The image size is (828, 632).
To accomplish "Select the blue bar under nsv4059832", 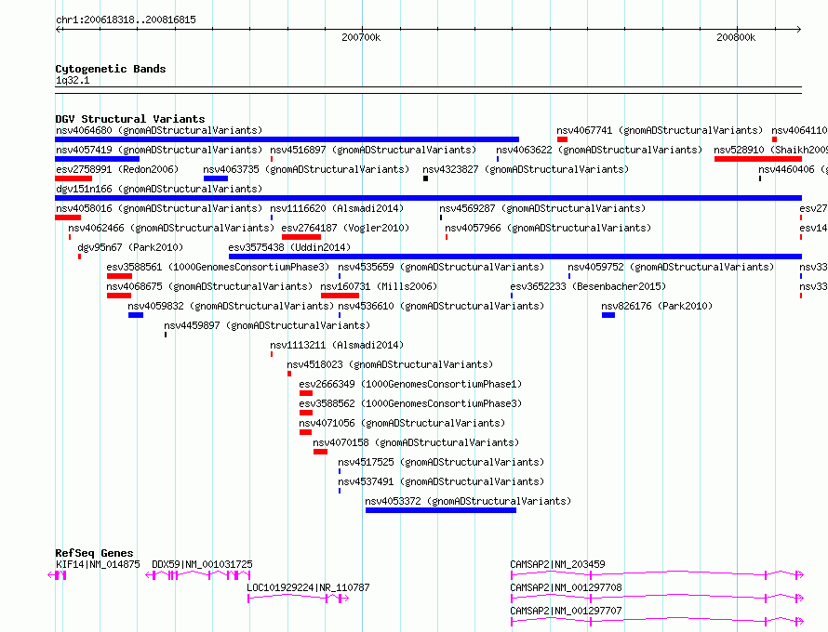I will tap(136, 315).
